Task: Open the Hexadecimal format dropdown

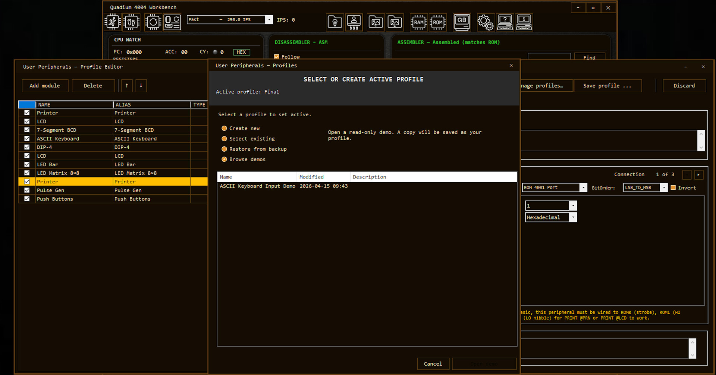Action: point(573,217)
